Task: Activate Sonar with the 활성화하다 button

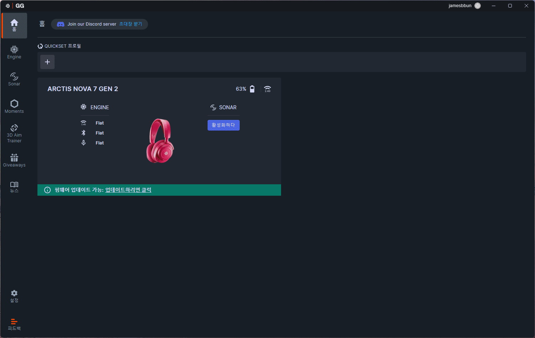Action: [224, 125]
